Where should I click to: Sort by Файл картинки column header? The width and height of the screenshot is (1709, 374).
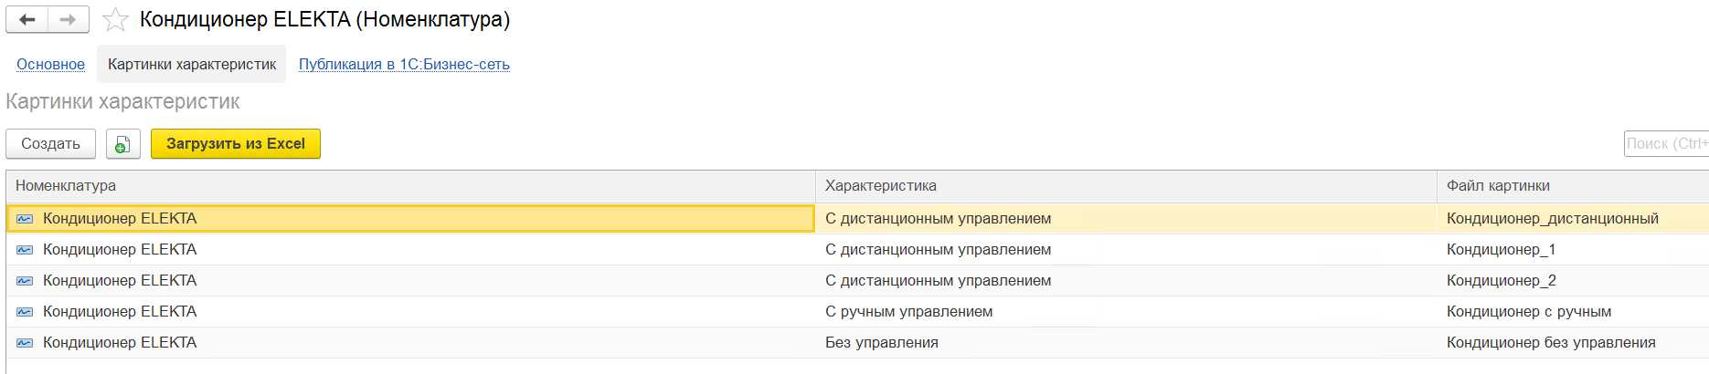point(1573,186)
